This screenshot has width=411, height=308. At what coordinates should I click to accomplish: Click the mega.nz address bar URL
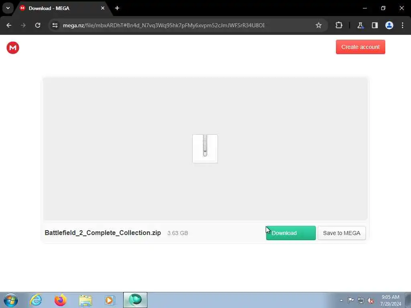164,25
